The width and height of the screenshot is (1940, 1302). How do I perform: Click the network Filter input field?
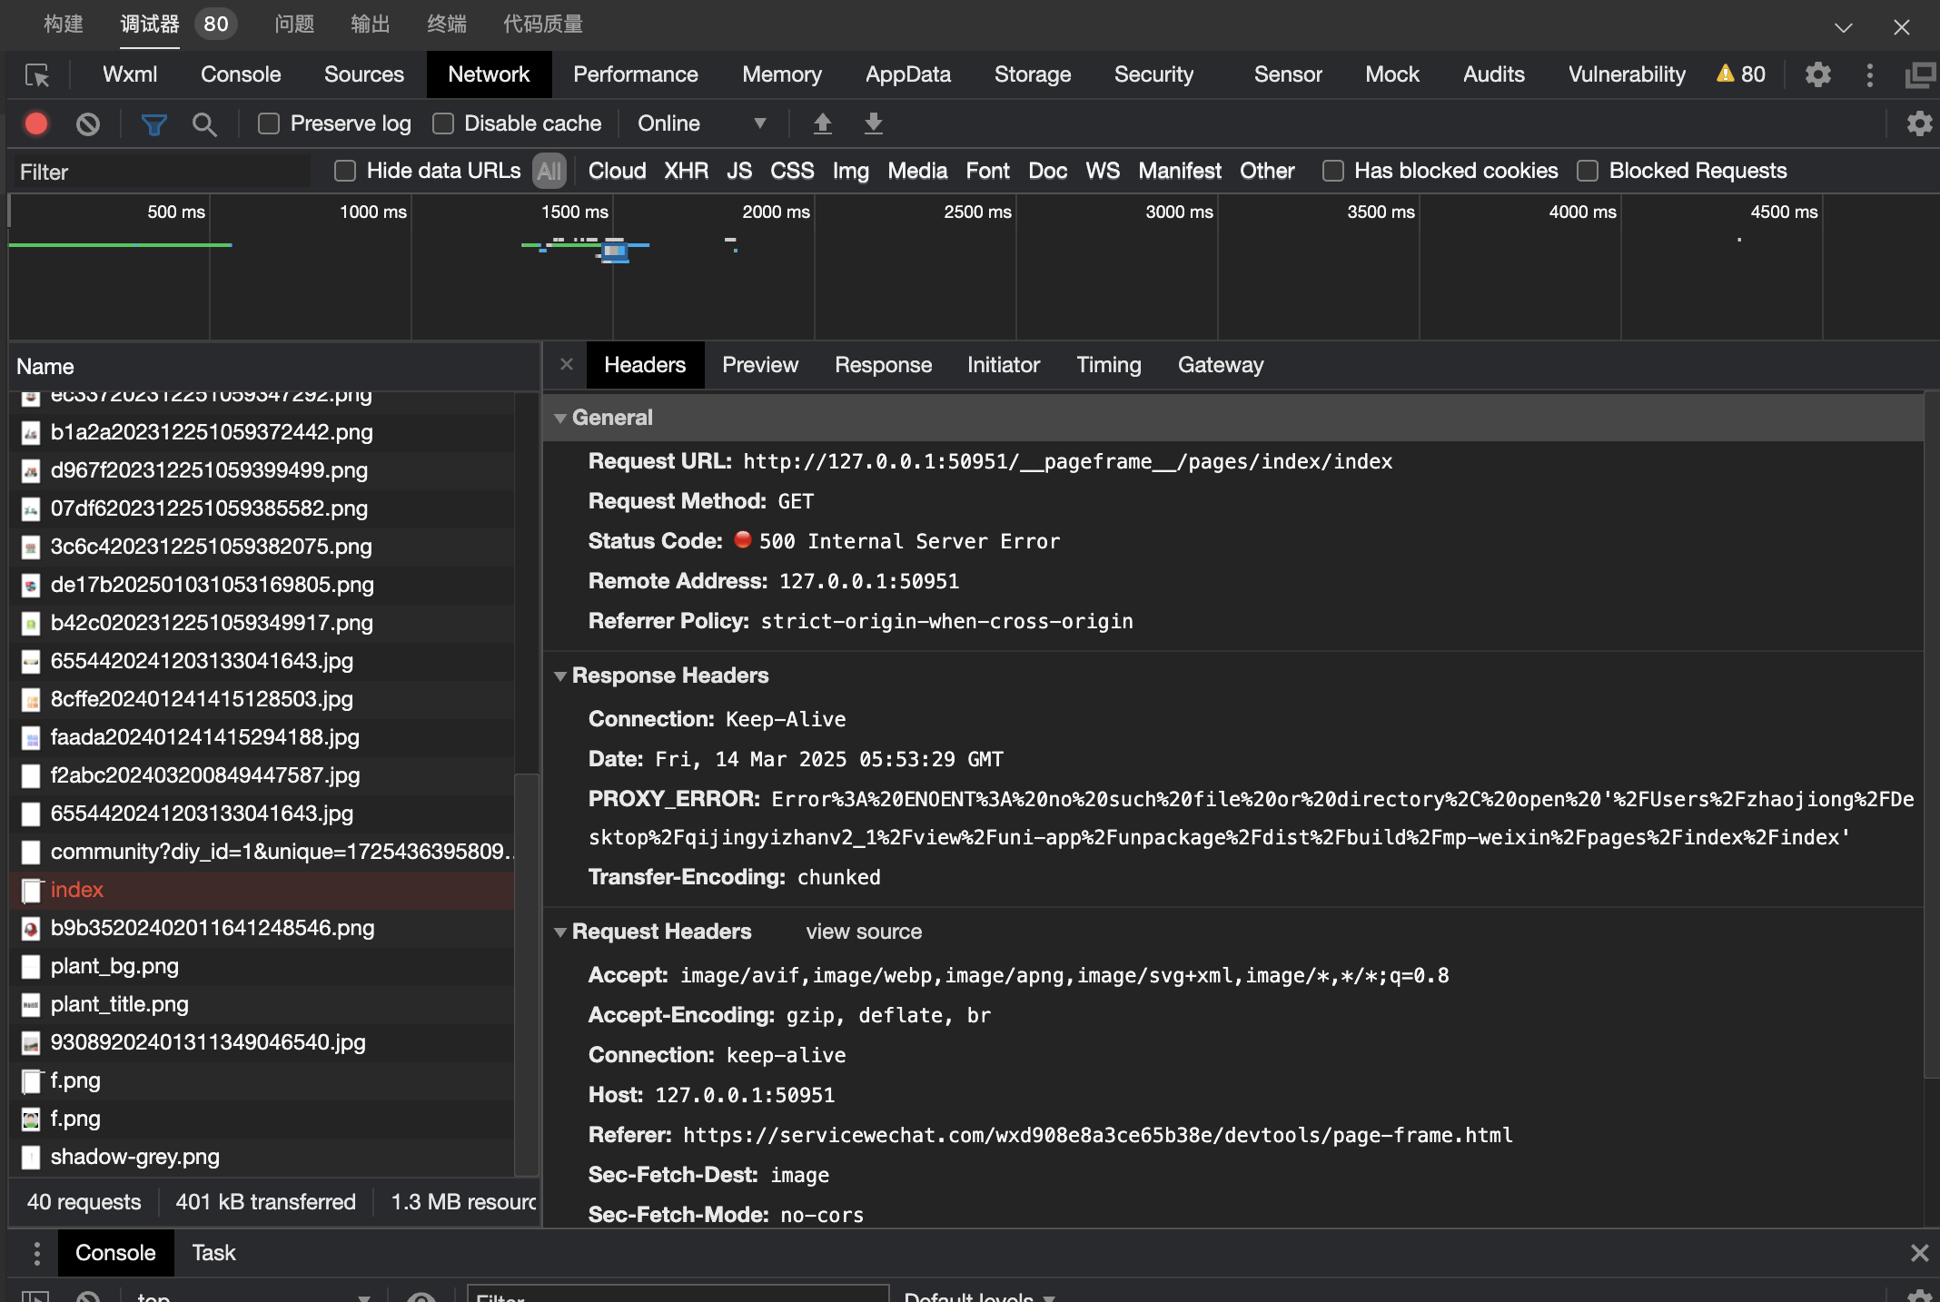pos(162,172)
